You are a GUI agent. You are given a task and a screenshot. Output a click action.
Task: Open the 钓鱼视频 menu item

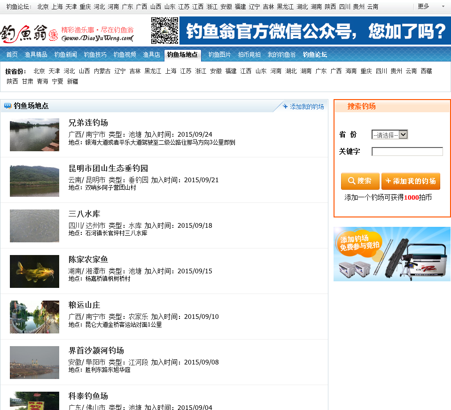point(125,54)
